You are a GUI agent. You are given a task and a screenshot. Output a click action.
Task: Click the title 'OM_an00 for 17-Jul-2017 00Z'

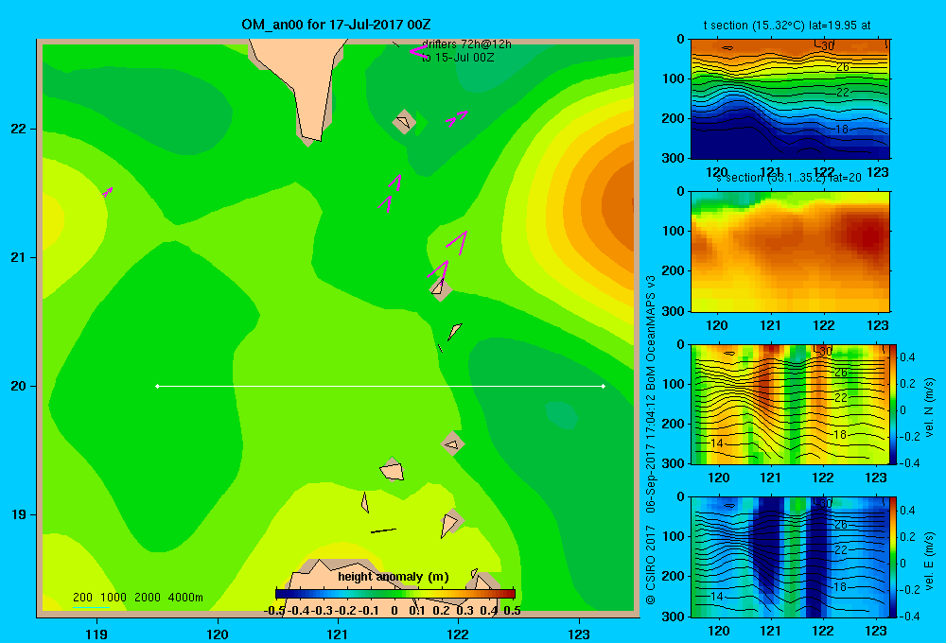click(x=336, y=25)
